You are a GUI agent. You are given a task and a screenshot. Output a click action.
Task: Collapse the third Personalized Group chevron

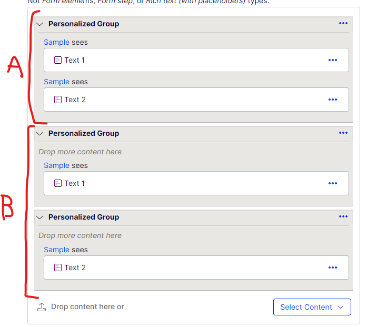[x=40, y=217]
